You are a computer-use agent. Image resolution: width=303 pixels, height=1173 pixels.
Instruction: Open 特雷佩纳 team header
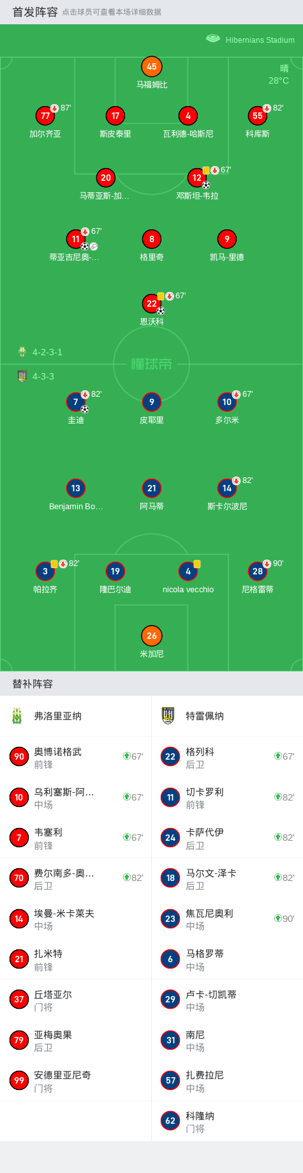(227, 716)
